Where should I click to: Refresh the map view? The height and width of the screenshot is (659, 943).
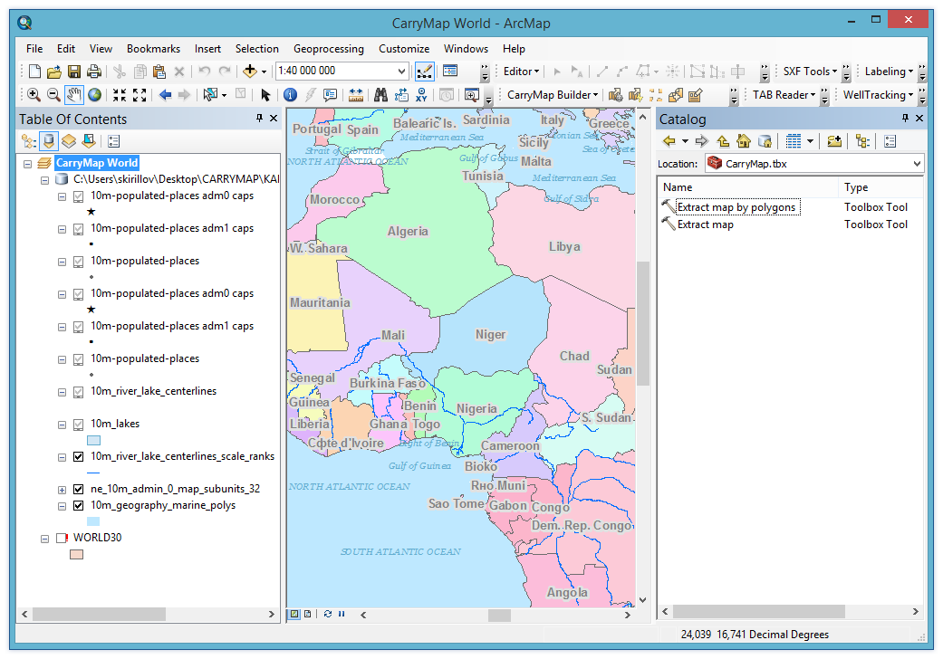[328, 614]
